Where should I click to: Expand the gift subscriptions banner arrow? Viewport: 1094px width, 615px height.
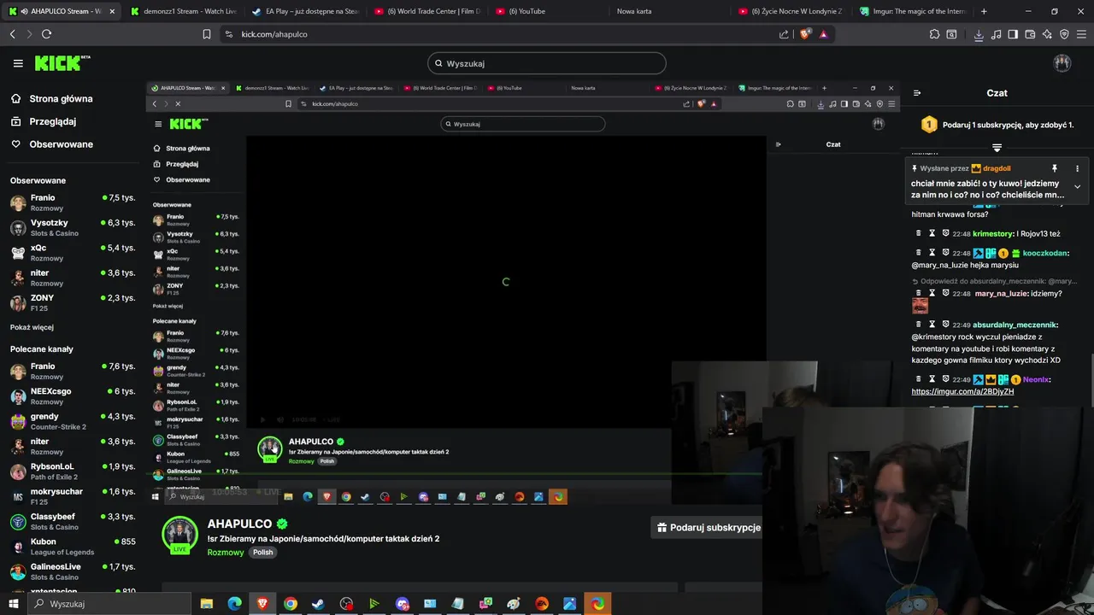[997, 148]
